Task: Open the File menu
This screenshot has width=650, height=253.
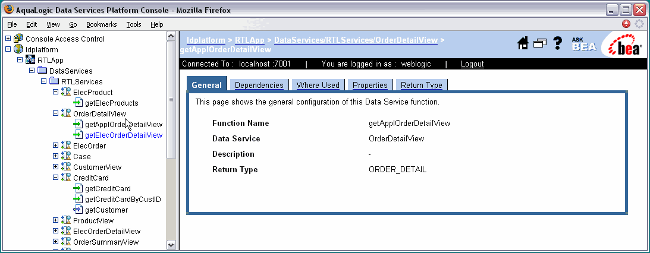Action: pyautogui.click(x=12, y=24)
